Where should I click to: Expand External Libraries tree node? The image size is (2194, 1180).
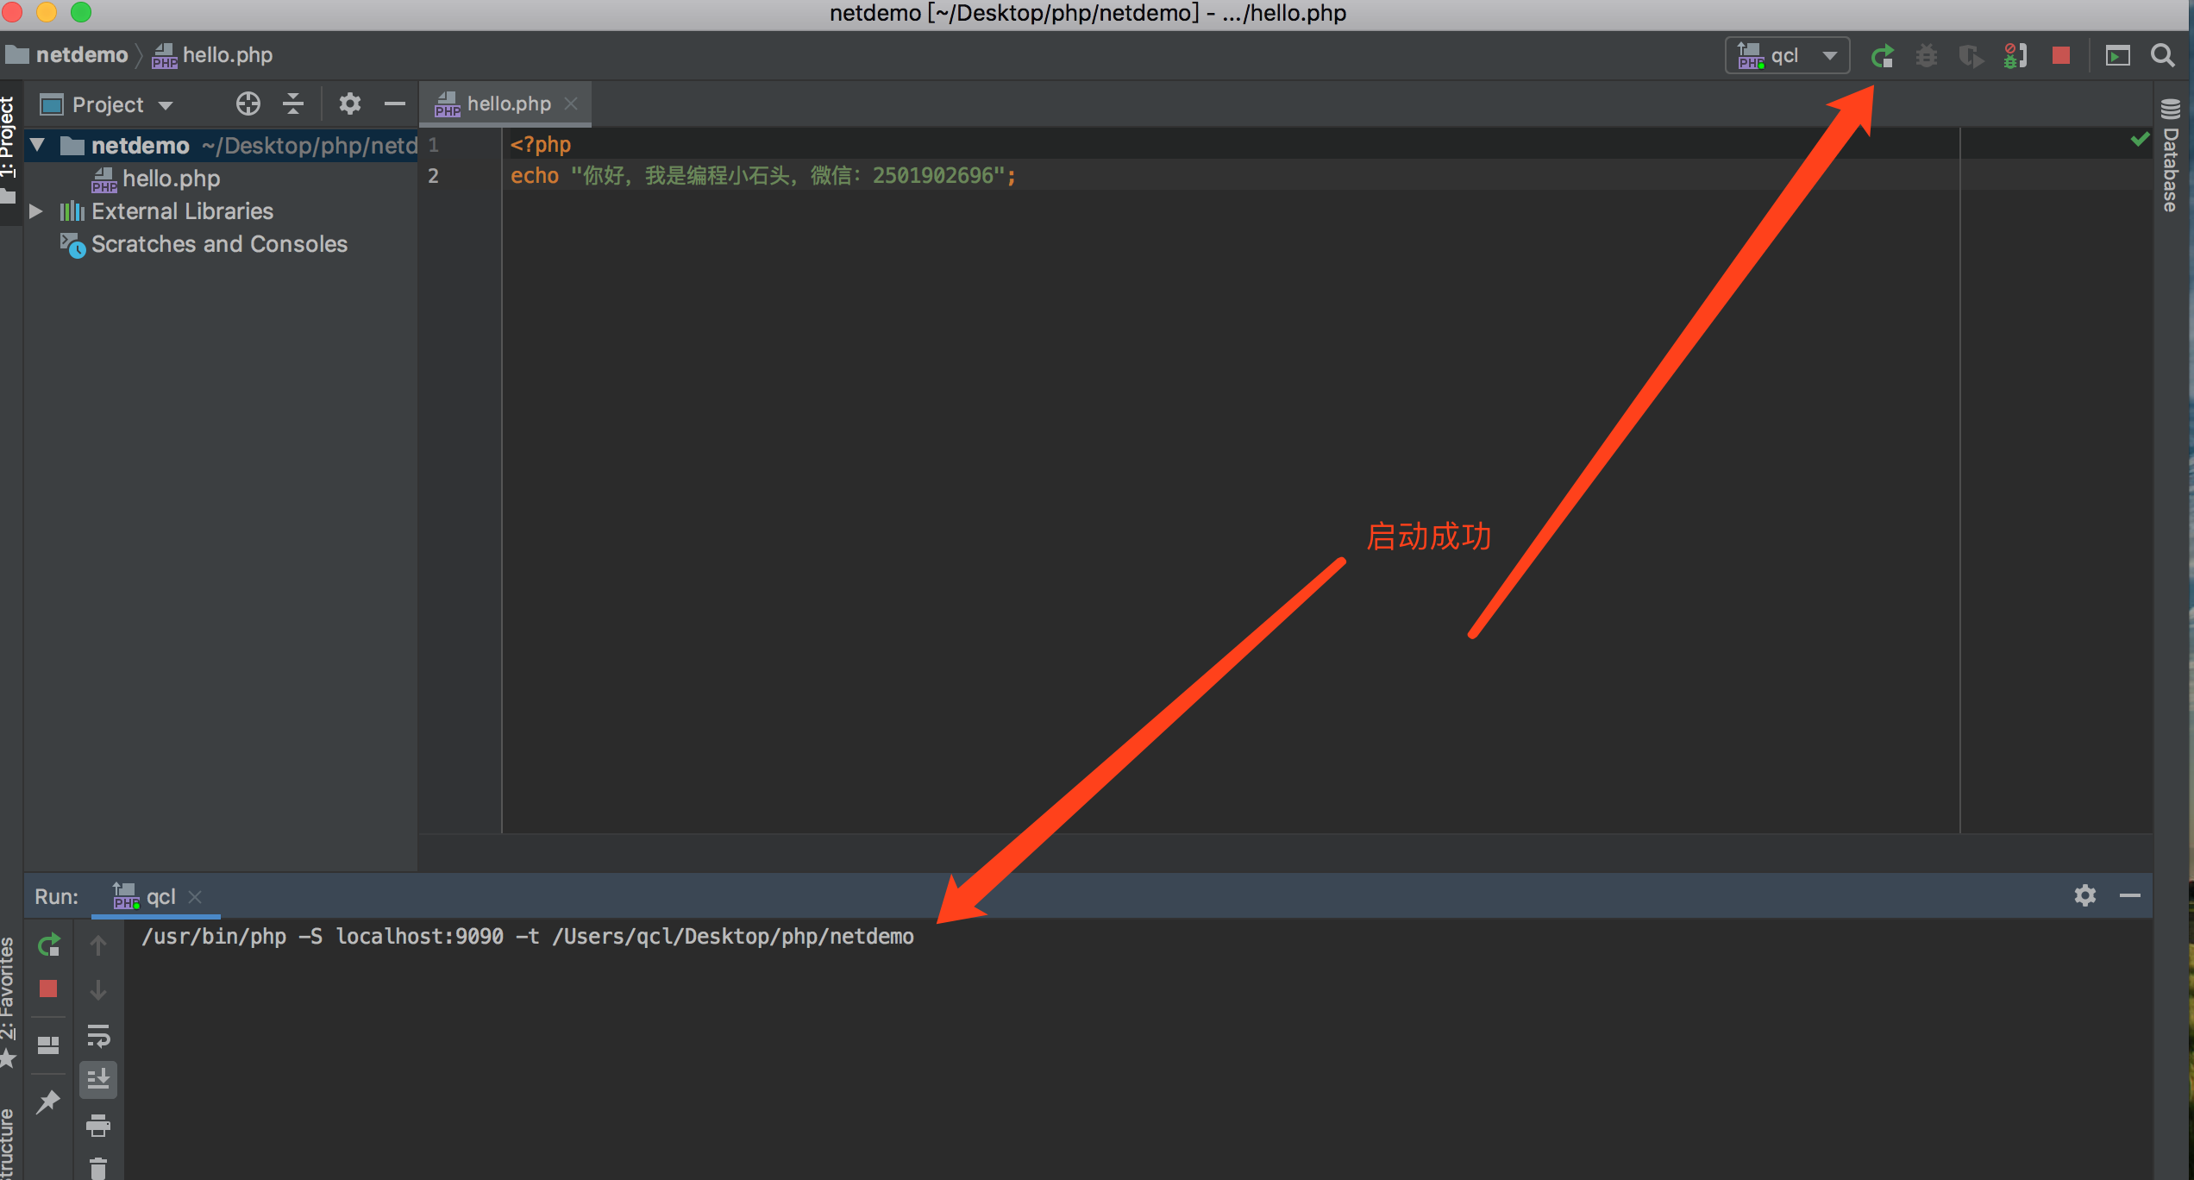click(x=36, y=211)
